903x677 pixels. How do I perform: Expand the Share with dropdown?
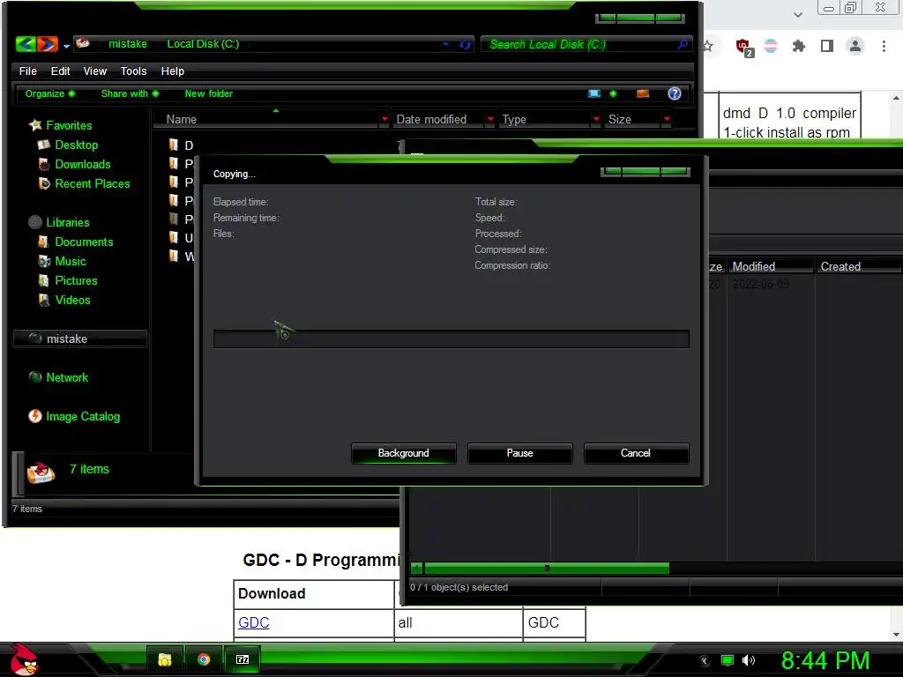(130, 93)
